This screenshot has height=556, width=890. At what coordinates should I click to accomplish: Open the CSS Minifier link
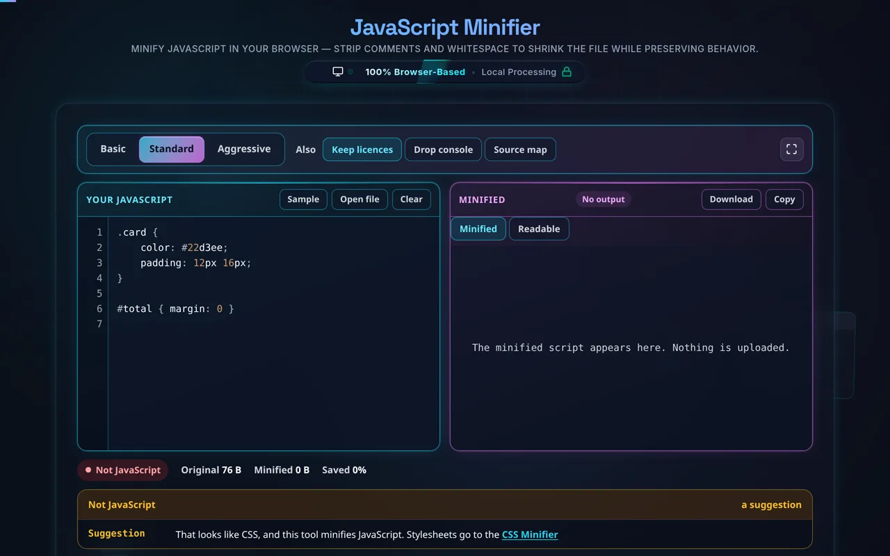tap(530, 534)
